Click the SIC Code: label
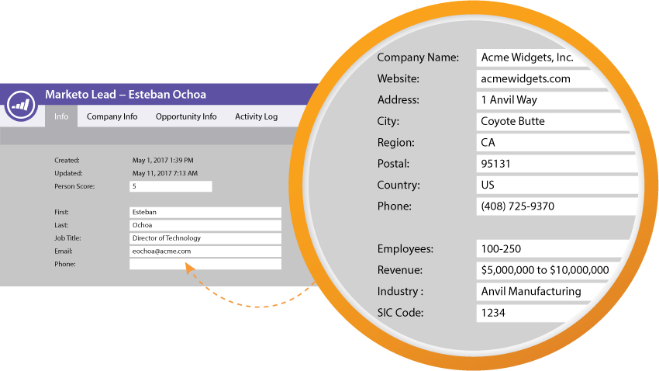Screen dimensions: 659x371 tap(401, 313)
